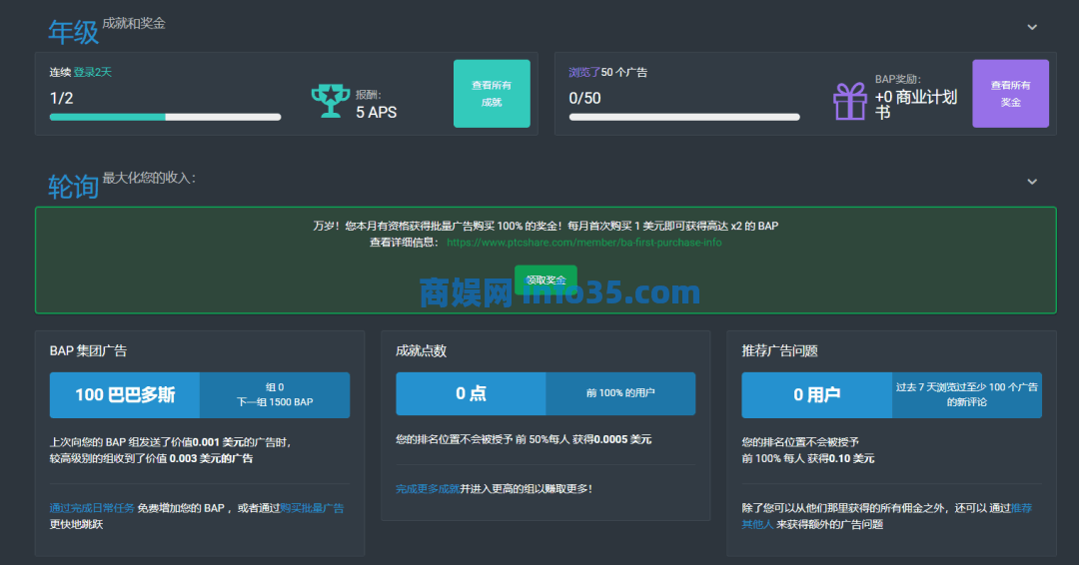Open 完成更多成就 link
The height and width of the screenshot is (565, 1079).
pyautogui.click(x=428, y=489)
